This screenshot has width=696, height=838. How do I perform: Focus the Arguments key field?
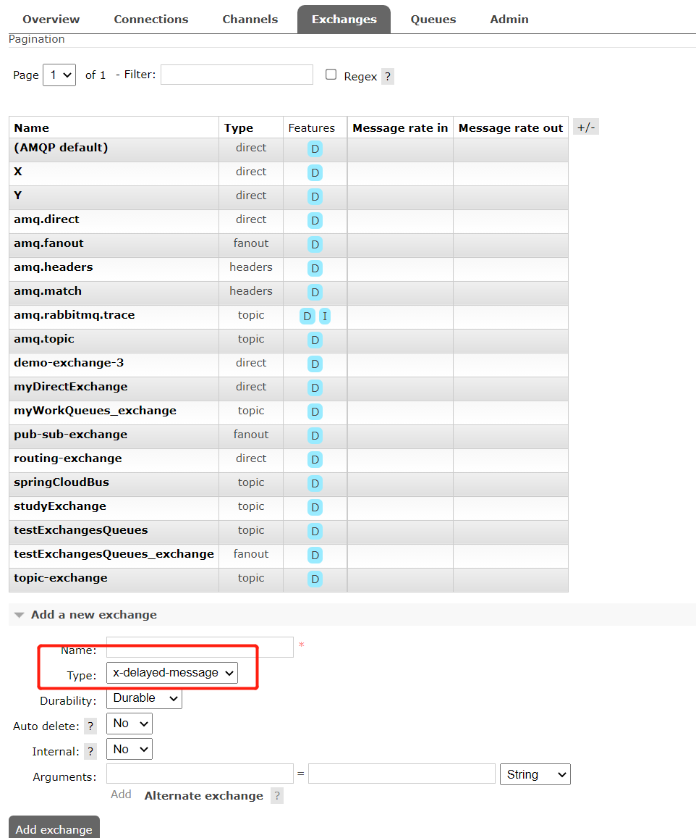[200, 774]
